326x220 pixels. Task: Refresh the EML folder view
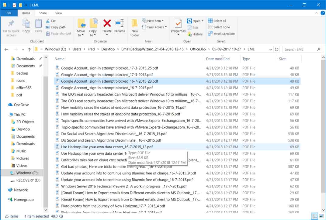pyautogui.click(x=277, y=49)
